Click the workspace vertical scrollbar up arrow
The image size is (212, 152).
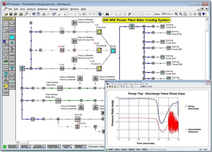point(207,19)
